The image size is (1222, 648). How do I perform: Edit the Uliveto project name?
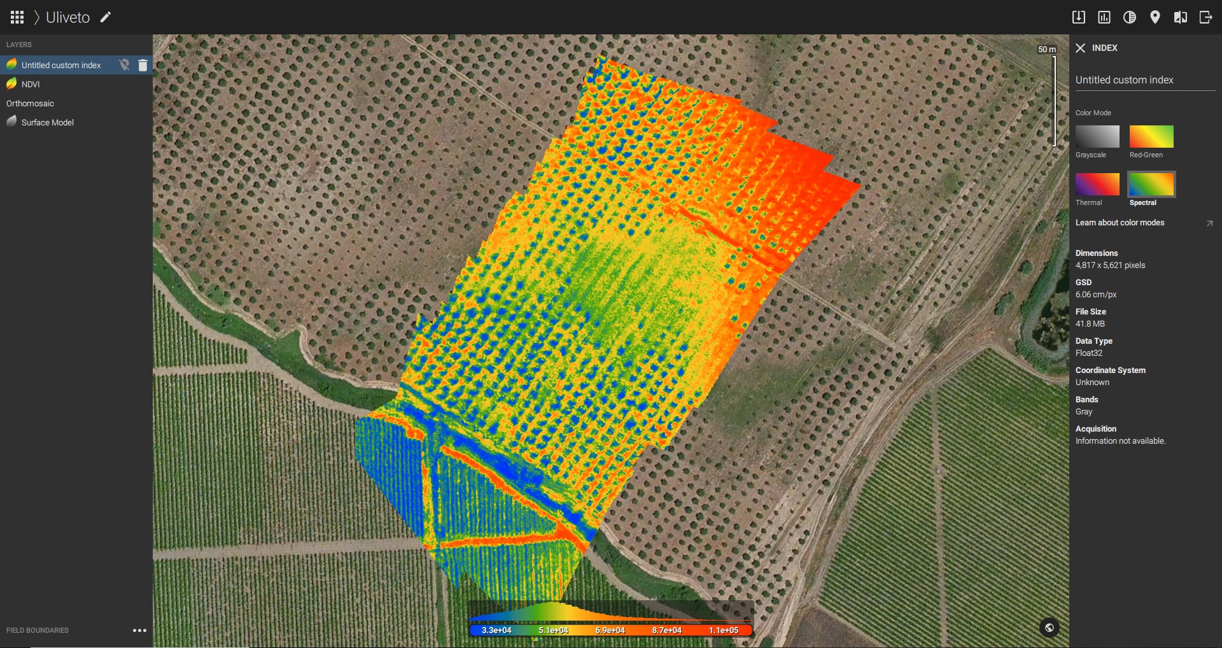106,17
